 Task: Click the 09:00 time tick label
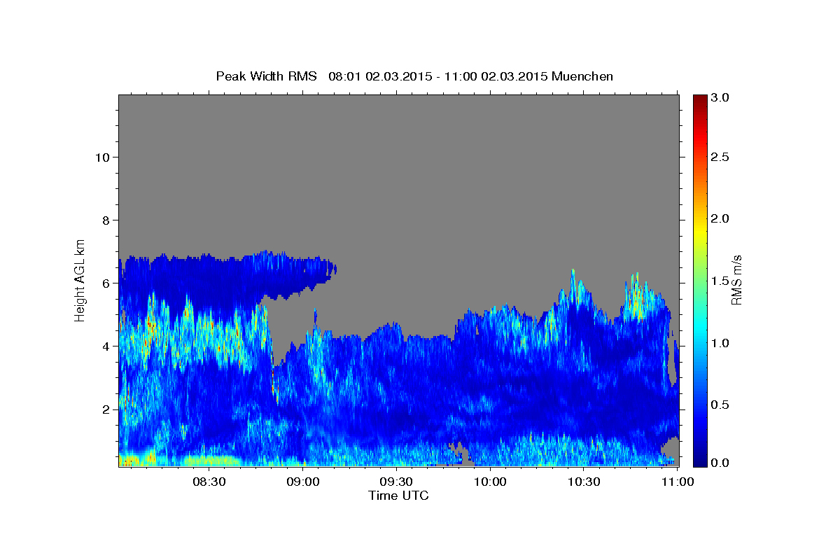coord(304,482)
